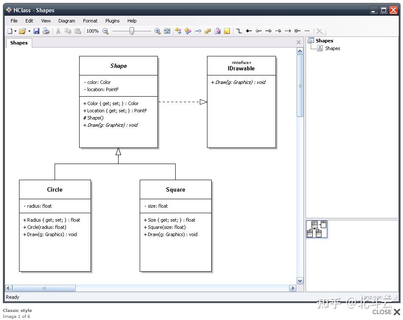Open the Diagram menu

click(x=67, y=21)
